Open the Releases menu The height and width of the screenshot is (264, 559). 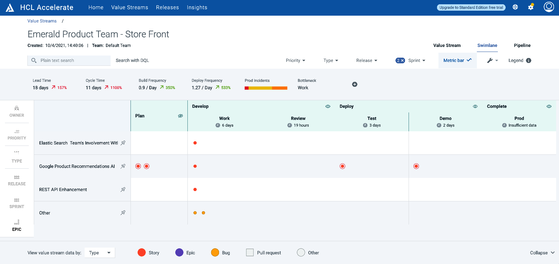167,7
